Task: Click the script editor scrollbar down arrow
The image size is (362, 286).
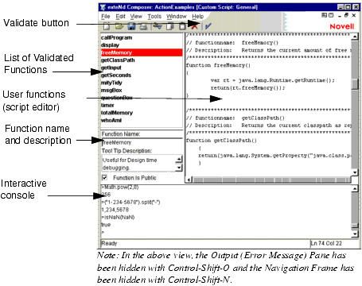Action: click(x=355, y=172)
